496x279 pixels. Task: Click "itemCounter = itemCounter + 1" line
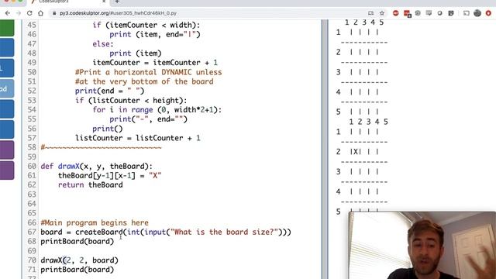155,63
